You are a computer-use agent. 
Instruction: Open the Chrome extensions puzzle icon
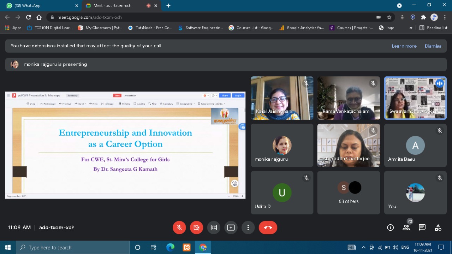[423, 17]
